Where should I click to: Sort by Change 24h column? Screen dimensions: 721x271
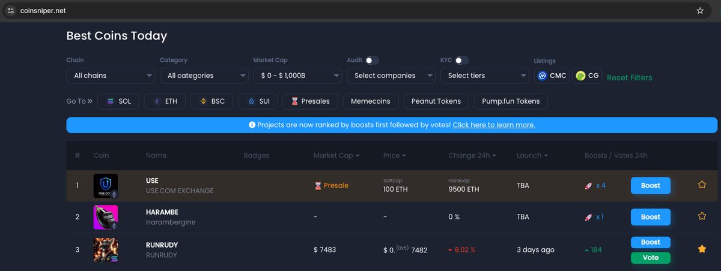click(472, 155)
